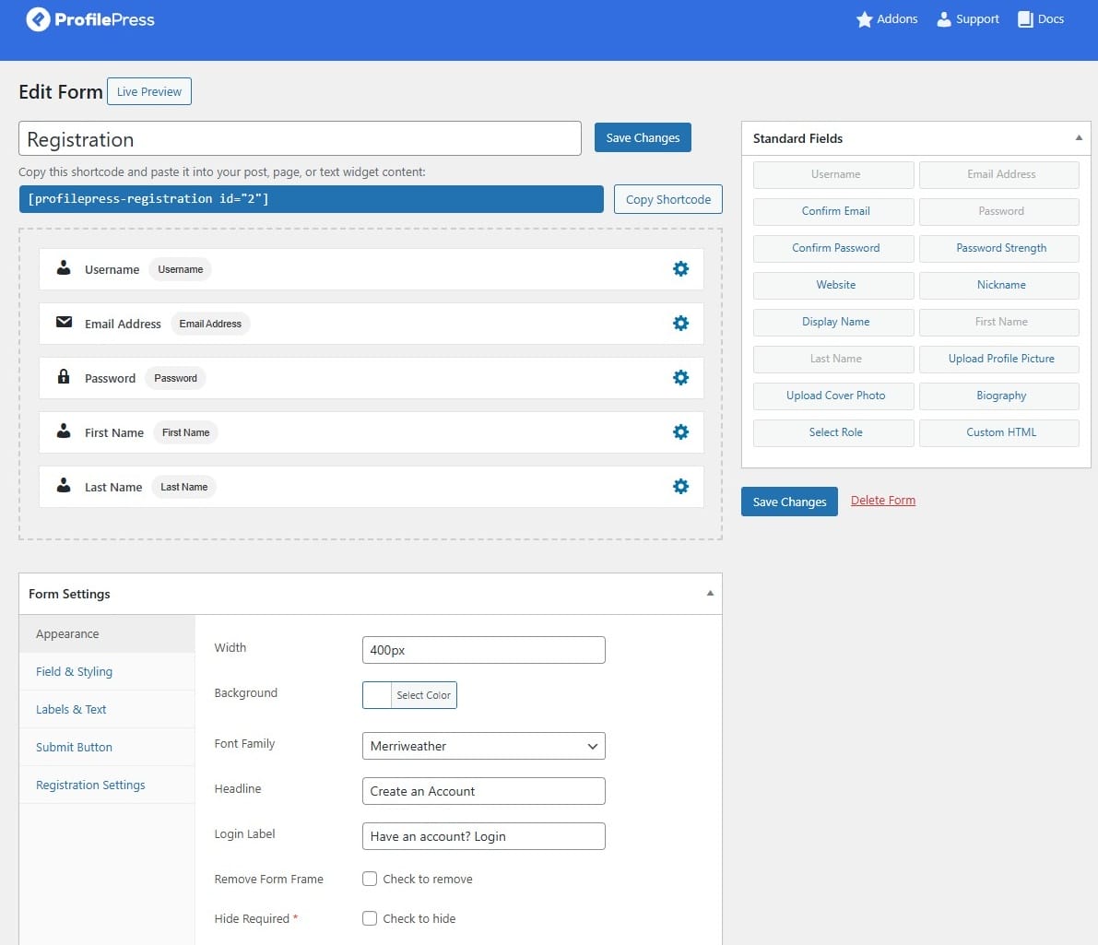Add the Select Role standard field
This screenshot has width=1098, height=945.
pos(833,433)
